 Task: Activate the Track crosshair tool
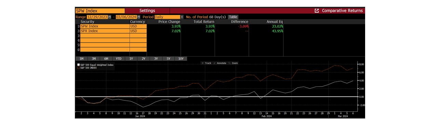[x=206, y=63]
